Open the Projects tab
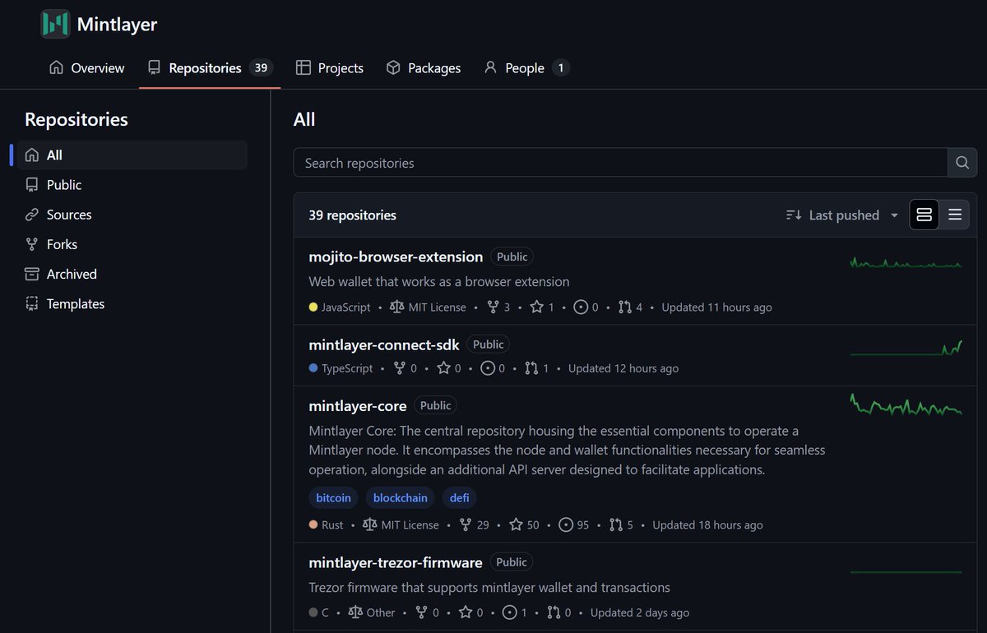This screenshot has width=987, height=633. (330, 67)
